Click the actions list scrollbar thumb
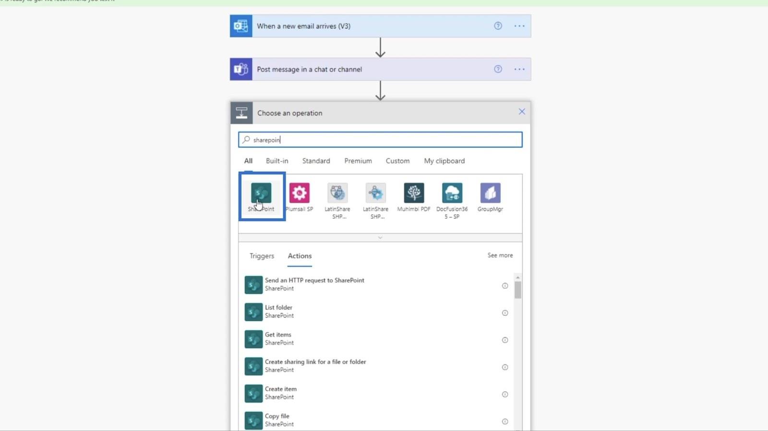This screenshot has width=768, height=431. (518, 290)
